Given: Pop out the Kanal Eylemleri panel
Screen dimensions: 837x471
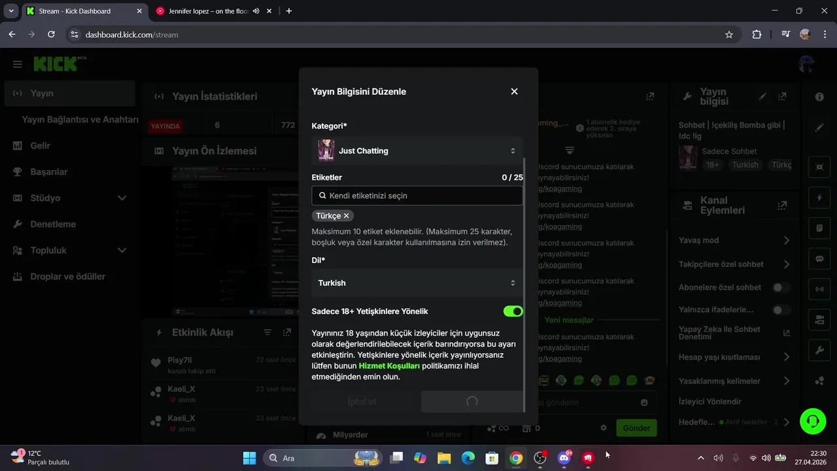Looking at the screenshot, I should pos(782,205).
